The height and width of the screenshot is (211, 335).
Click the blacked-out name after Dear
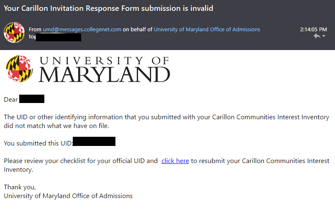click(32, 99)
